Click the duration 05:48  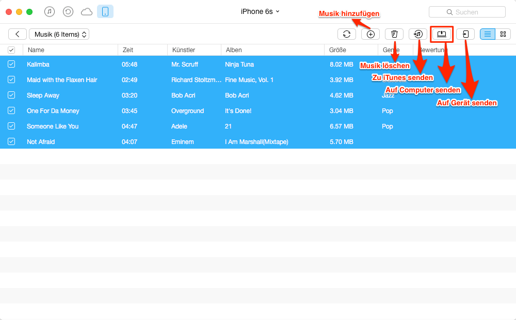pos(130,65)
